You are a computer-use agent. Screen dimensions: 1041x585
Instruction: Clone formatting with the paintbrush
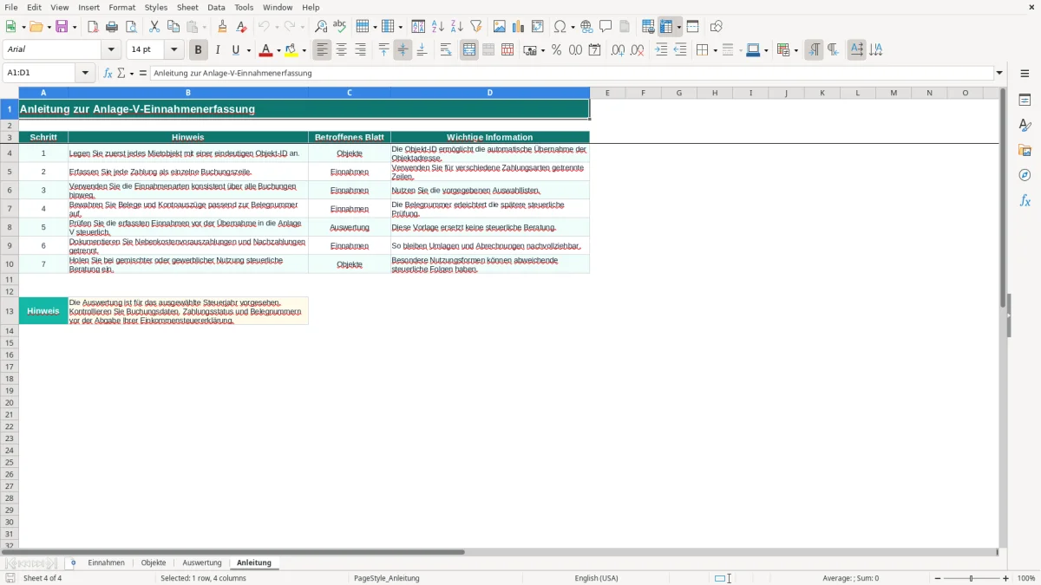click(x=222, y=27)
